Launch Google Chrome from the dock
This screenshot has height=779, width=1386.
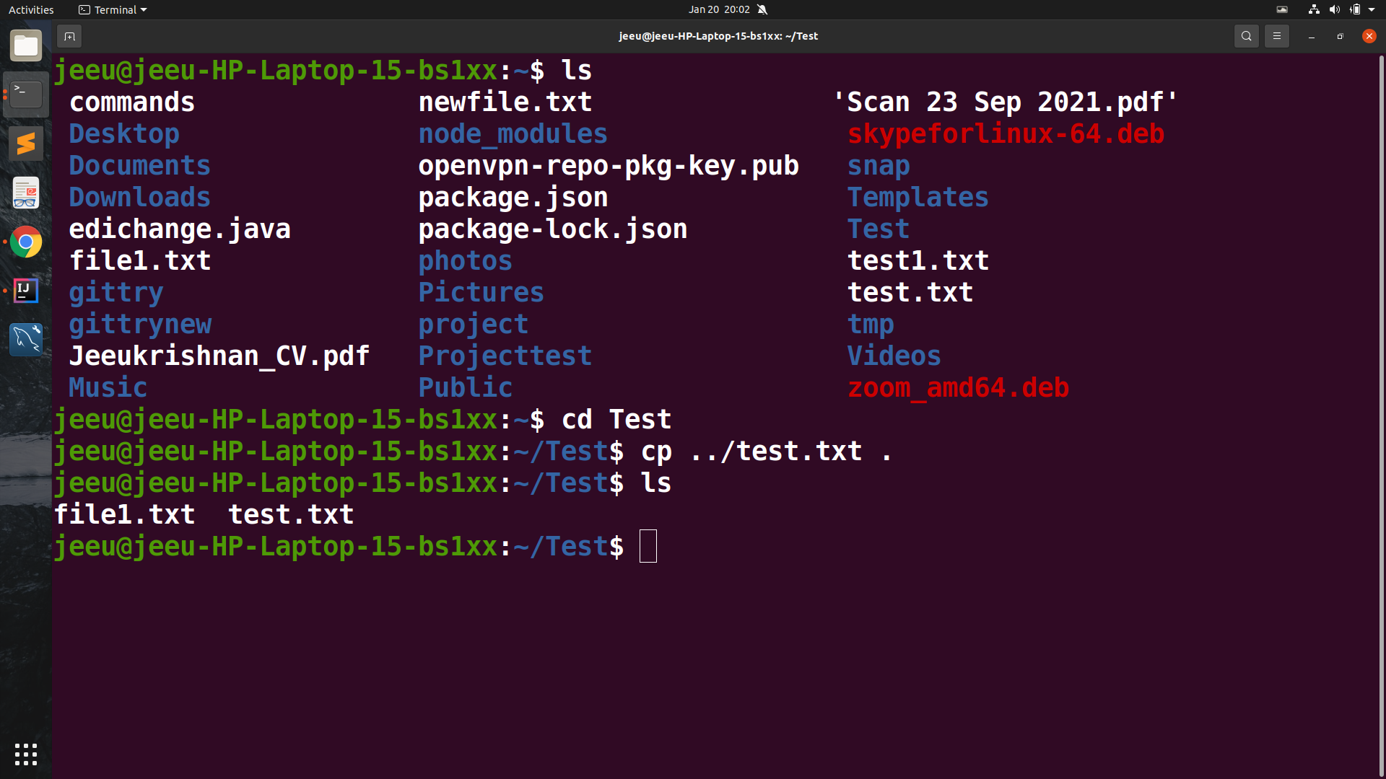pos(26,242)
